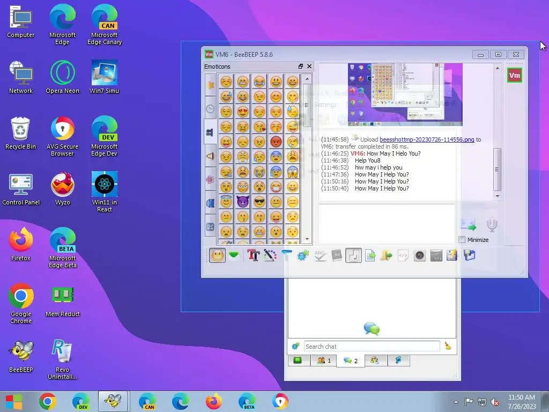The height and width of the screenshot is (412, 549).
Task: Click the camera screenshot icon
Action: tap(419, 255)
